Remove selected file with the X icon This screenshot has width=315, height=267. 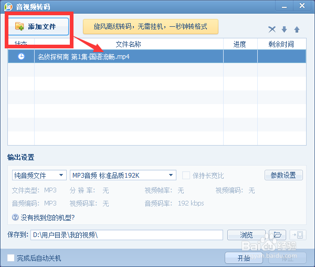[272, 29]
